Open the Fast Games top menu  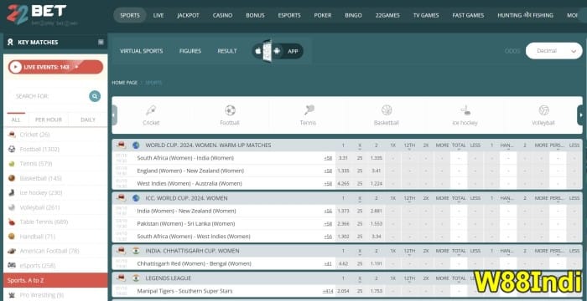pos(468,15)
